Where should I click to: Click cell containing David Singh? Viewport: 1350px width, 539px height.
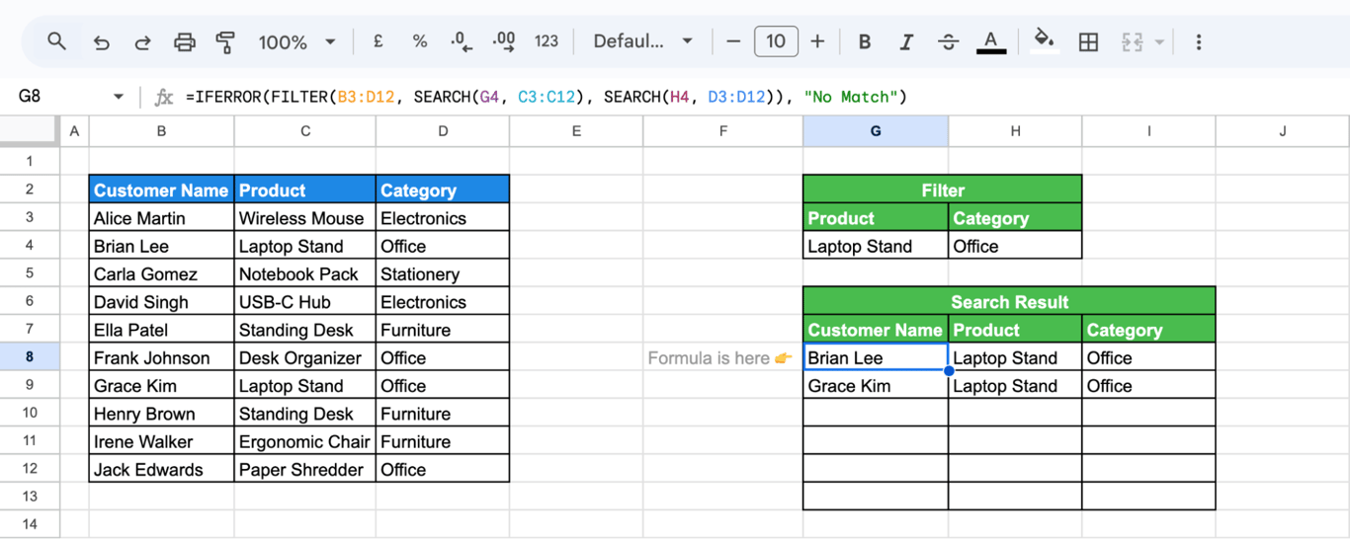[161, 302]
